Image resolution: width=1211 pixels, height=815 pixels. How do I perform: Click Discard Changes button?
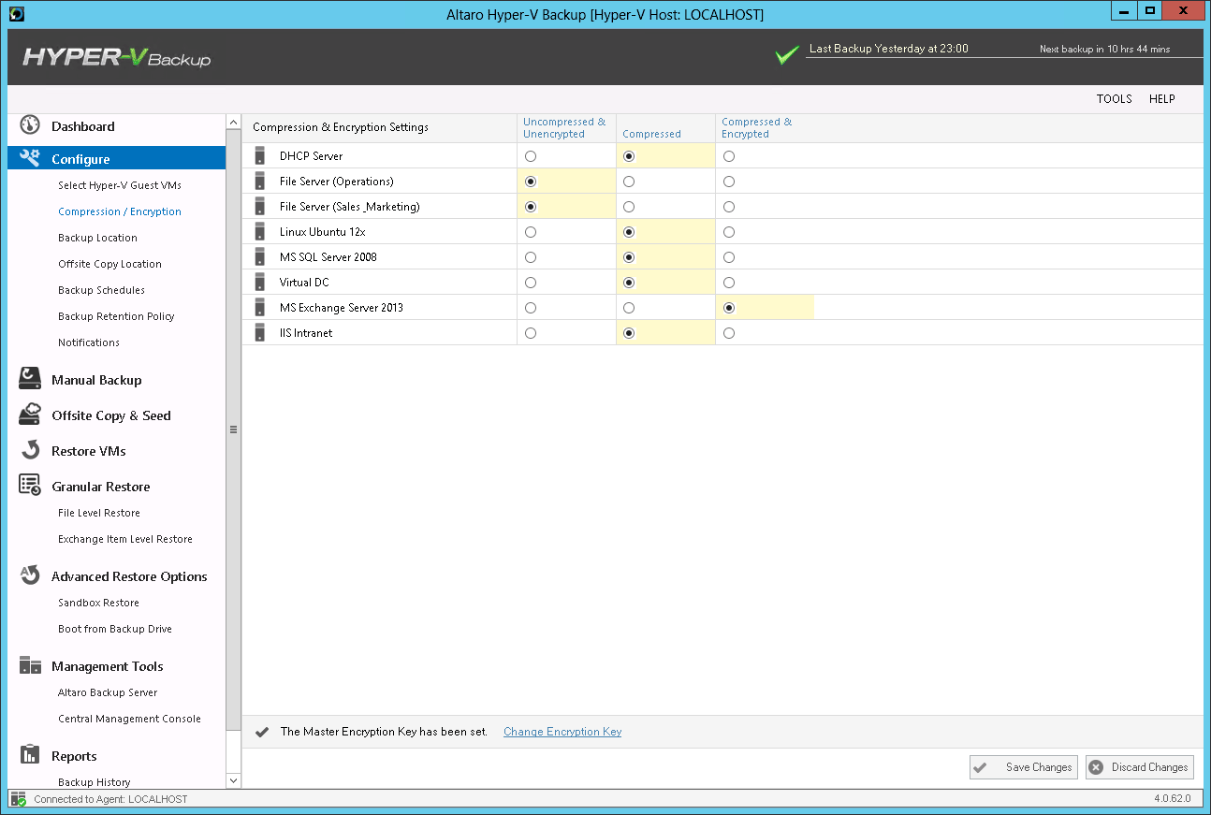pos(1140,767)
